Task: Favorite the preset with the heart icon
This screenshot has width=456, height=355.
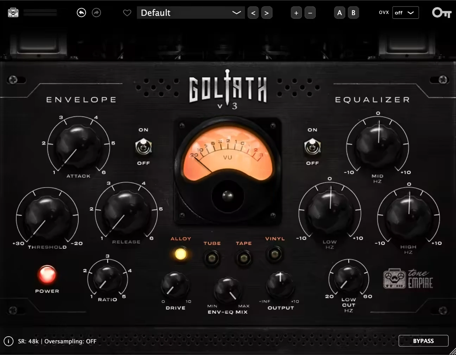Action: pyautogui.click(x=127, y=13)
